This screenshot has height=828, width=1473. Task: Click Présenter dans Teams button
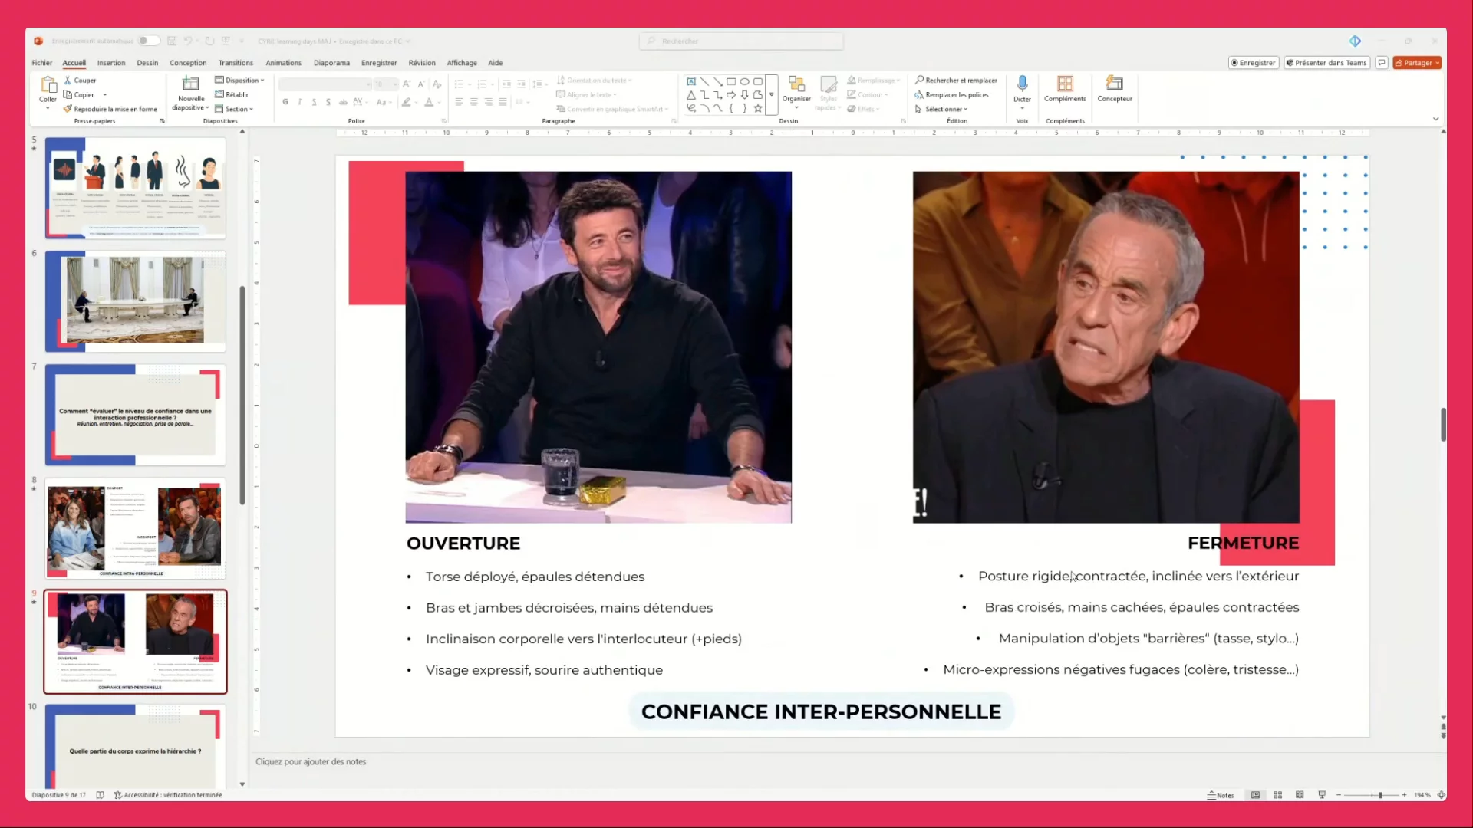[1326, 63]
